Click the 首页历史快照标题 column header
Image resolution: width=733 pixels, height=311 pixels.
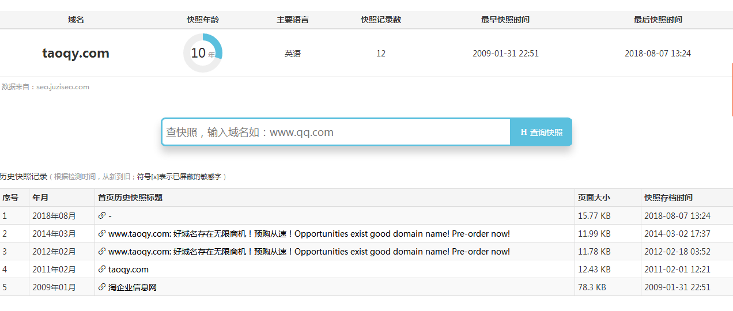pyautogui.click(x=130, y=198)
